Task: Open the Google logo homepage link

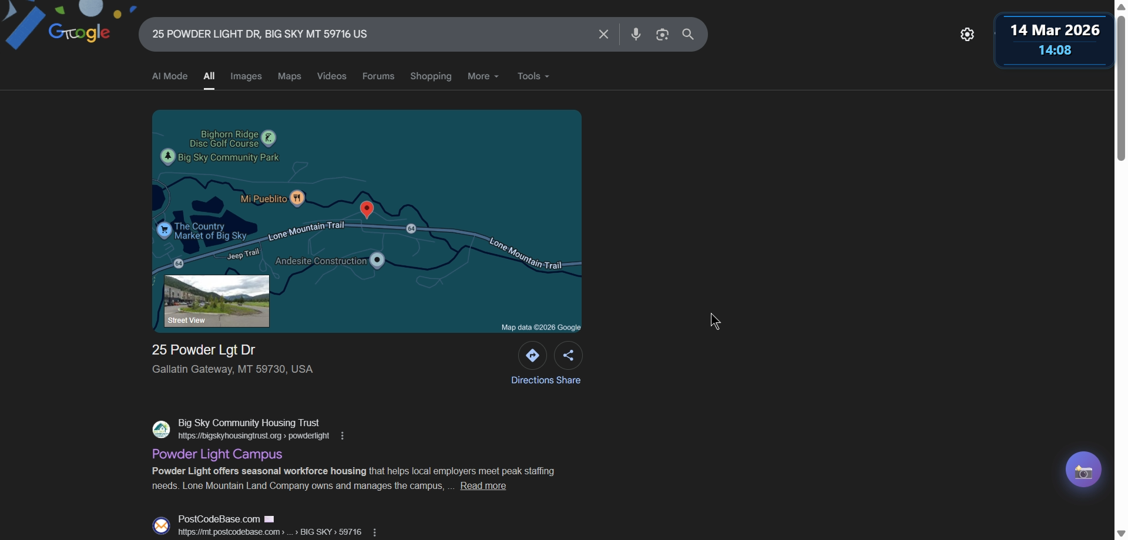Action: [x=79, y=32]
